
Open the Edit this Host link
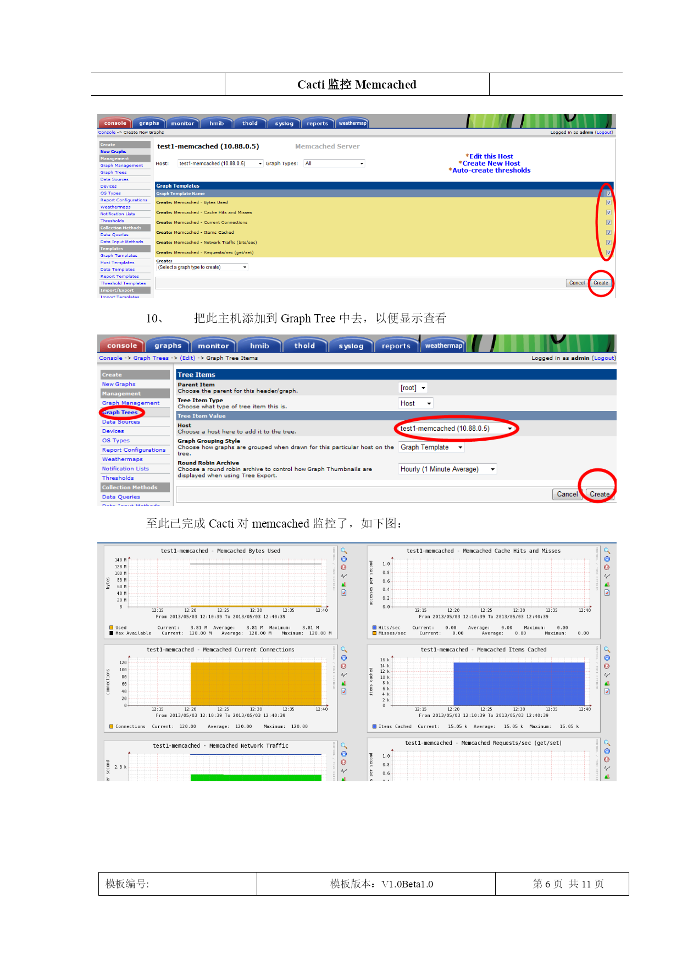tap(491, 156)
